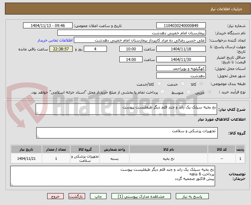Click the واحد شمارش column header
Image resolution: width=251 pixels, height=205 pixels.
point(114,149)
